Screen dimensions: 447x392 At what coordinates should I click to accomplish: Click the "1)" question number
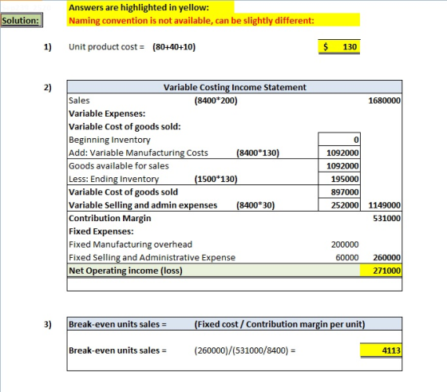(48, 47)
